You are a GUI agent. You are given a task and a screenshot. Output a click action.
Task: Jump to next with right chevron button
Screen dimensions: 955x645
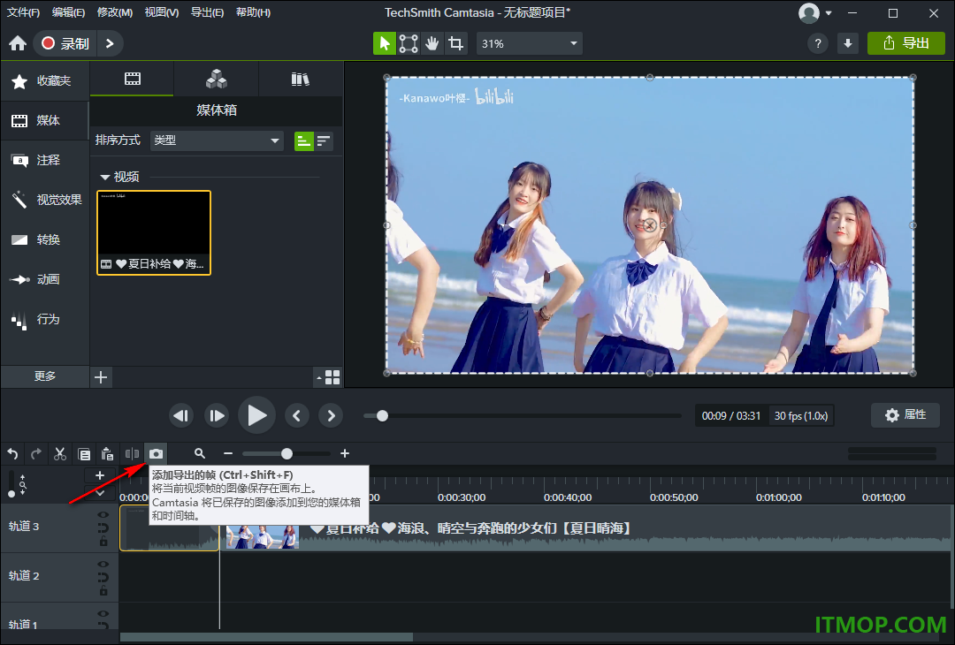331,415
